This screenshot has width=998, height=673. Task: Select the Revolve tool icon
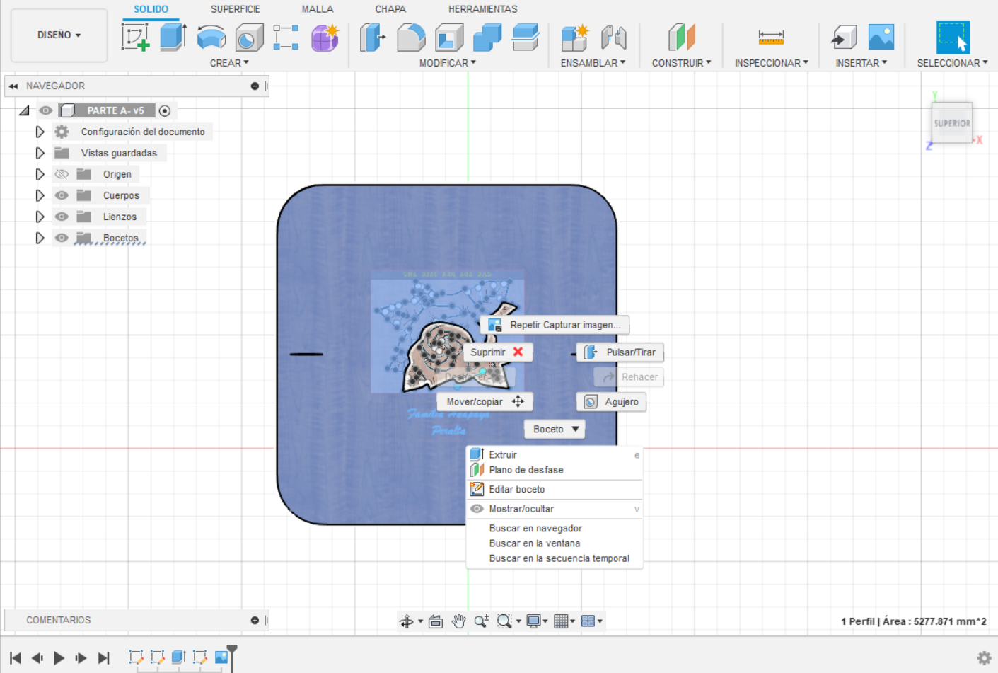coord(211,37)
